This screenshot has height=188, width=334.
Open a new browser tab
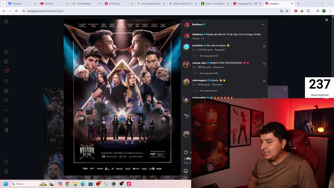tap(298, 4)
